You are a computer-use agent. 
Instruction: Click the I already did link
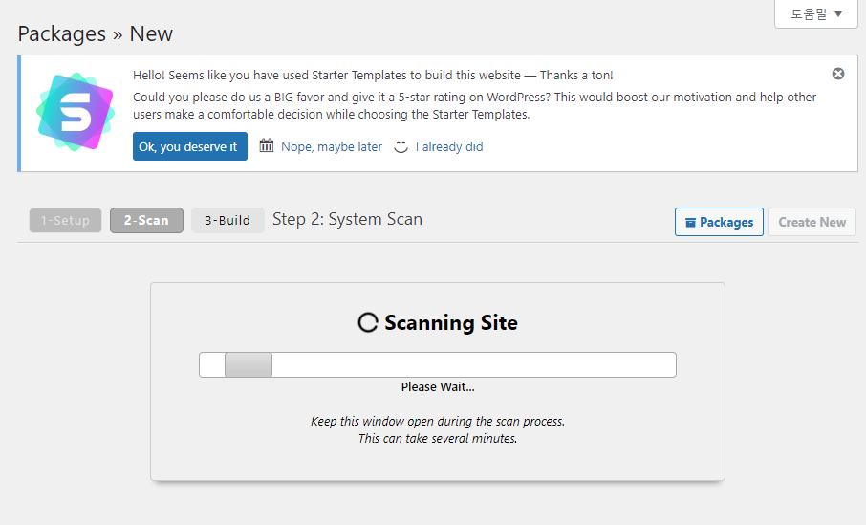click(x=449, y=147)
